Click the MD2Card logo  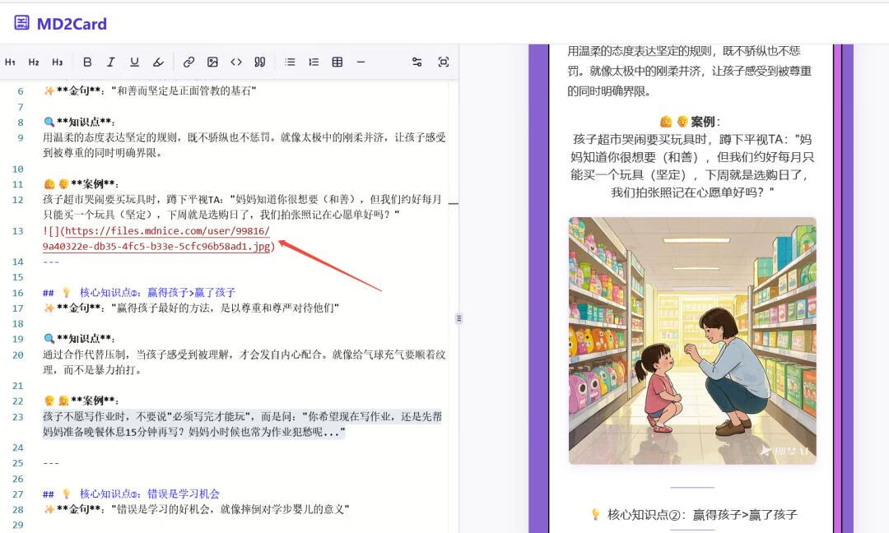(x=61, y=24)
